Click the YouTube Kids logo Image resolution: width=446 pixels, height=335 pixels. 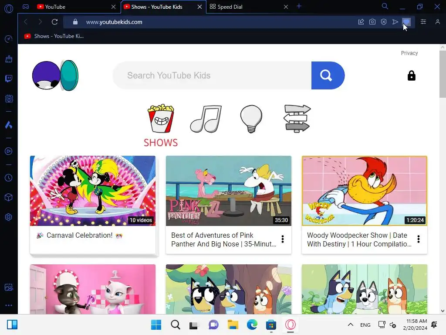pos(55,75)
